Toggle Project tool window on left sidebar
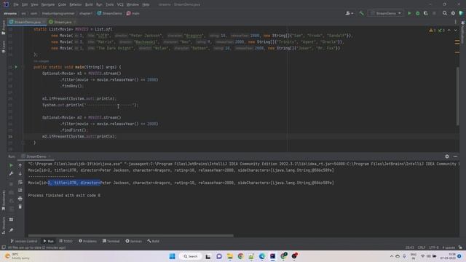466x262 pixels. (3, 28)
